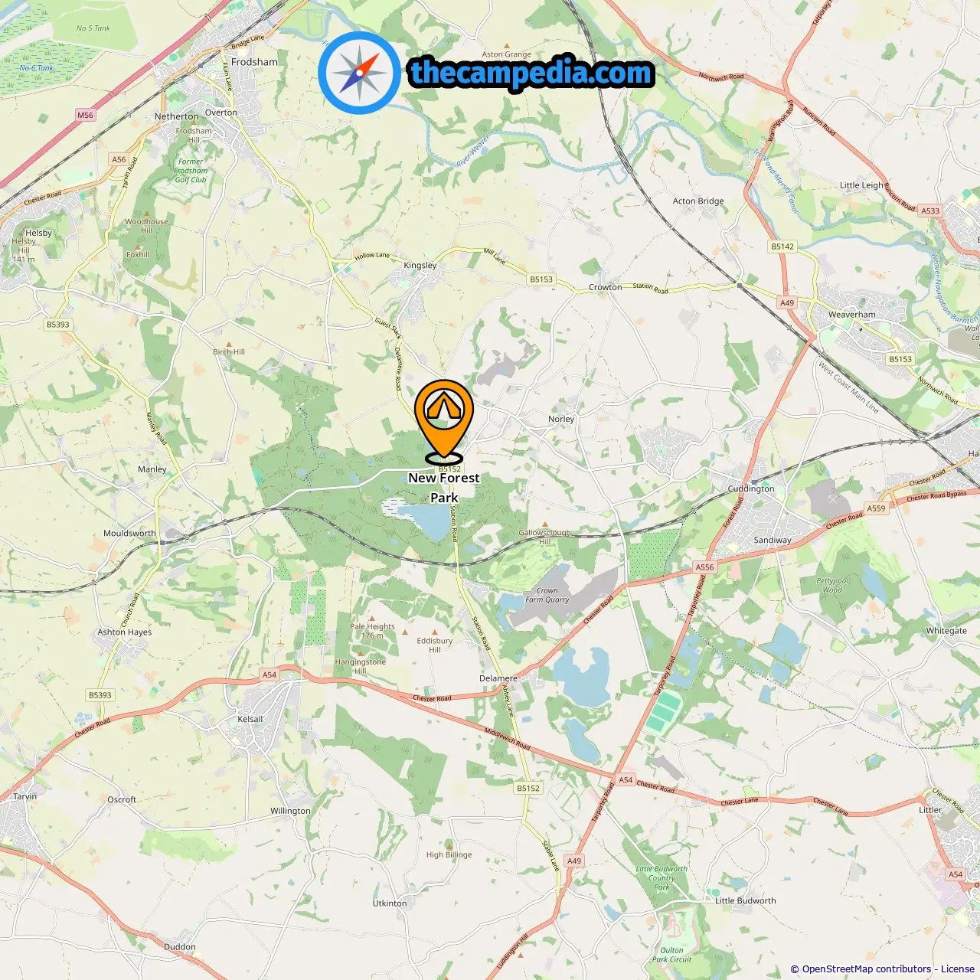Select the New Forest Park label
The height and width of the screenshot is (980, 980).
(444, 488)
